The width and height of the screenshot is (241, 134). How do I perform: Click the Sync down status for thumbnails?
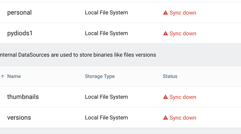click(x=183, y=97)
